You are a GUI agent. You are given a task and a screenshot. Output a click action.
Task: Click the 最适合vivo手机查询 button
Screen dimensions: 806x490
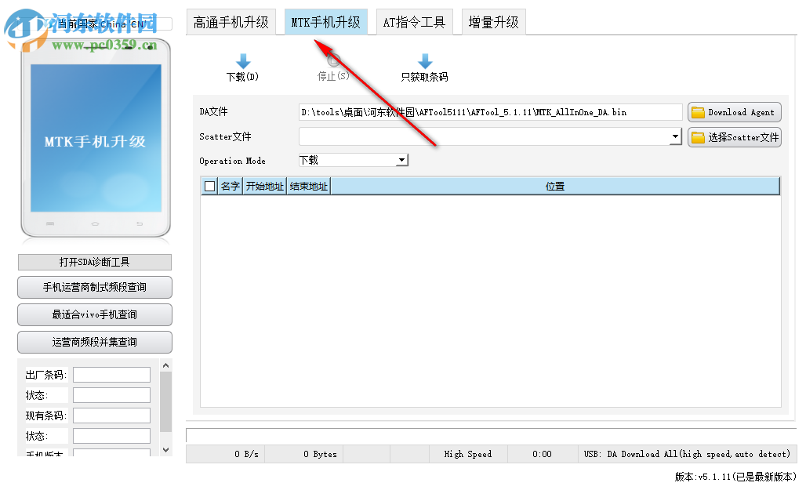(94, 314)
